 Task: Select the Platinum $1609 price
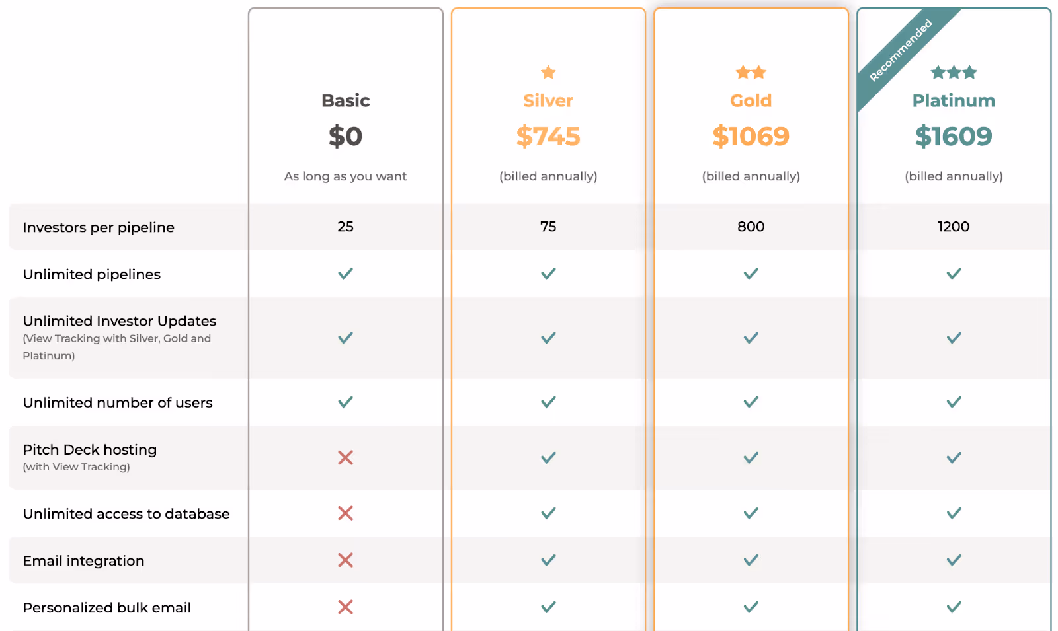954,137
